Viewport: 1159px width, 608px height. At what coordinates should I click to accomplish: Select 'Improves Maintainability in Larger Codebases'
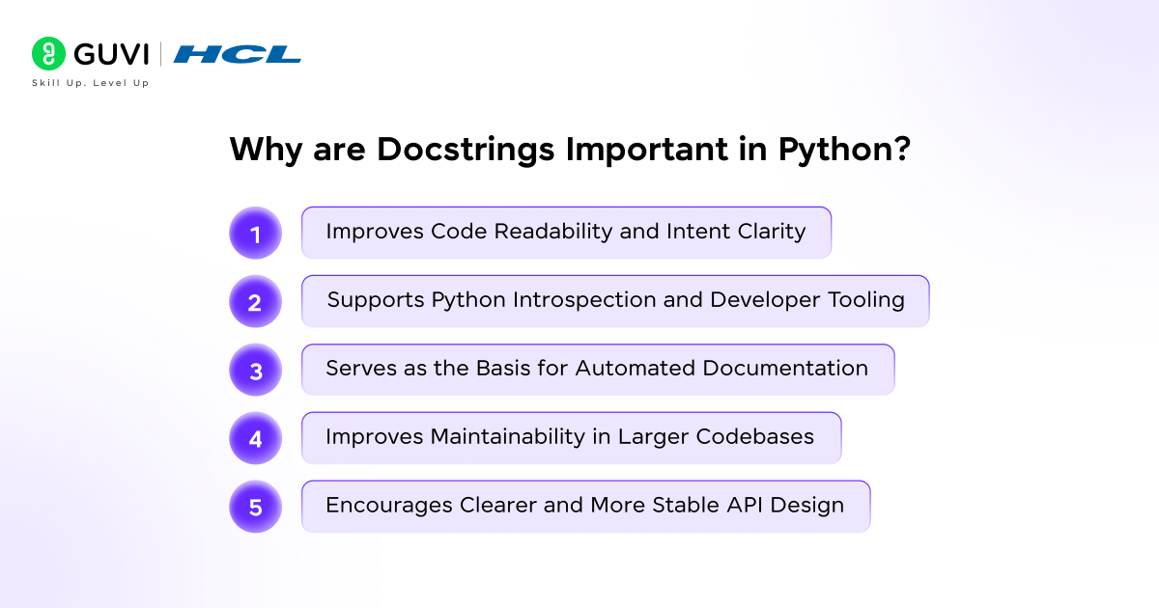[572, 437]
